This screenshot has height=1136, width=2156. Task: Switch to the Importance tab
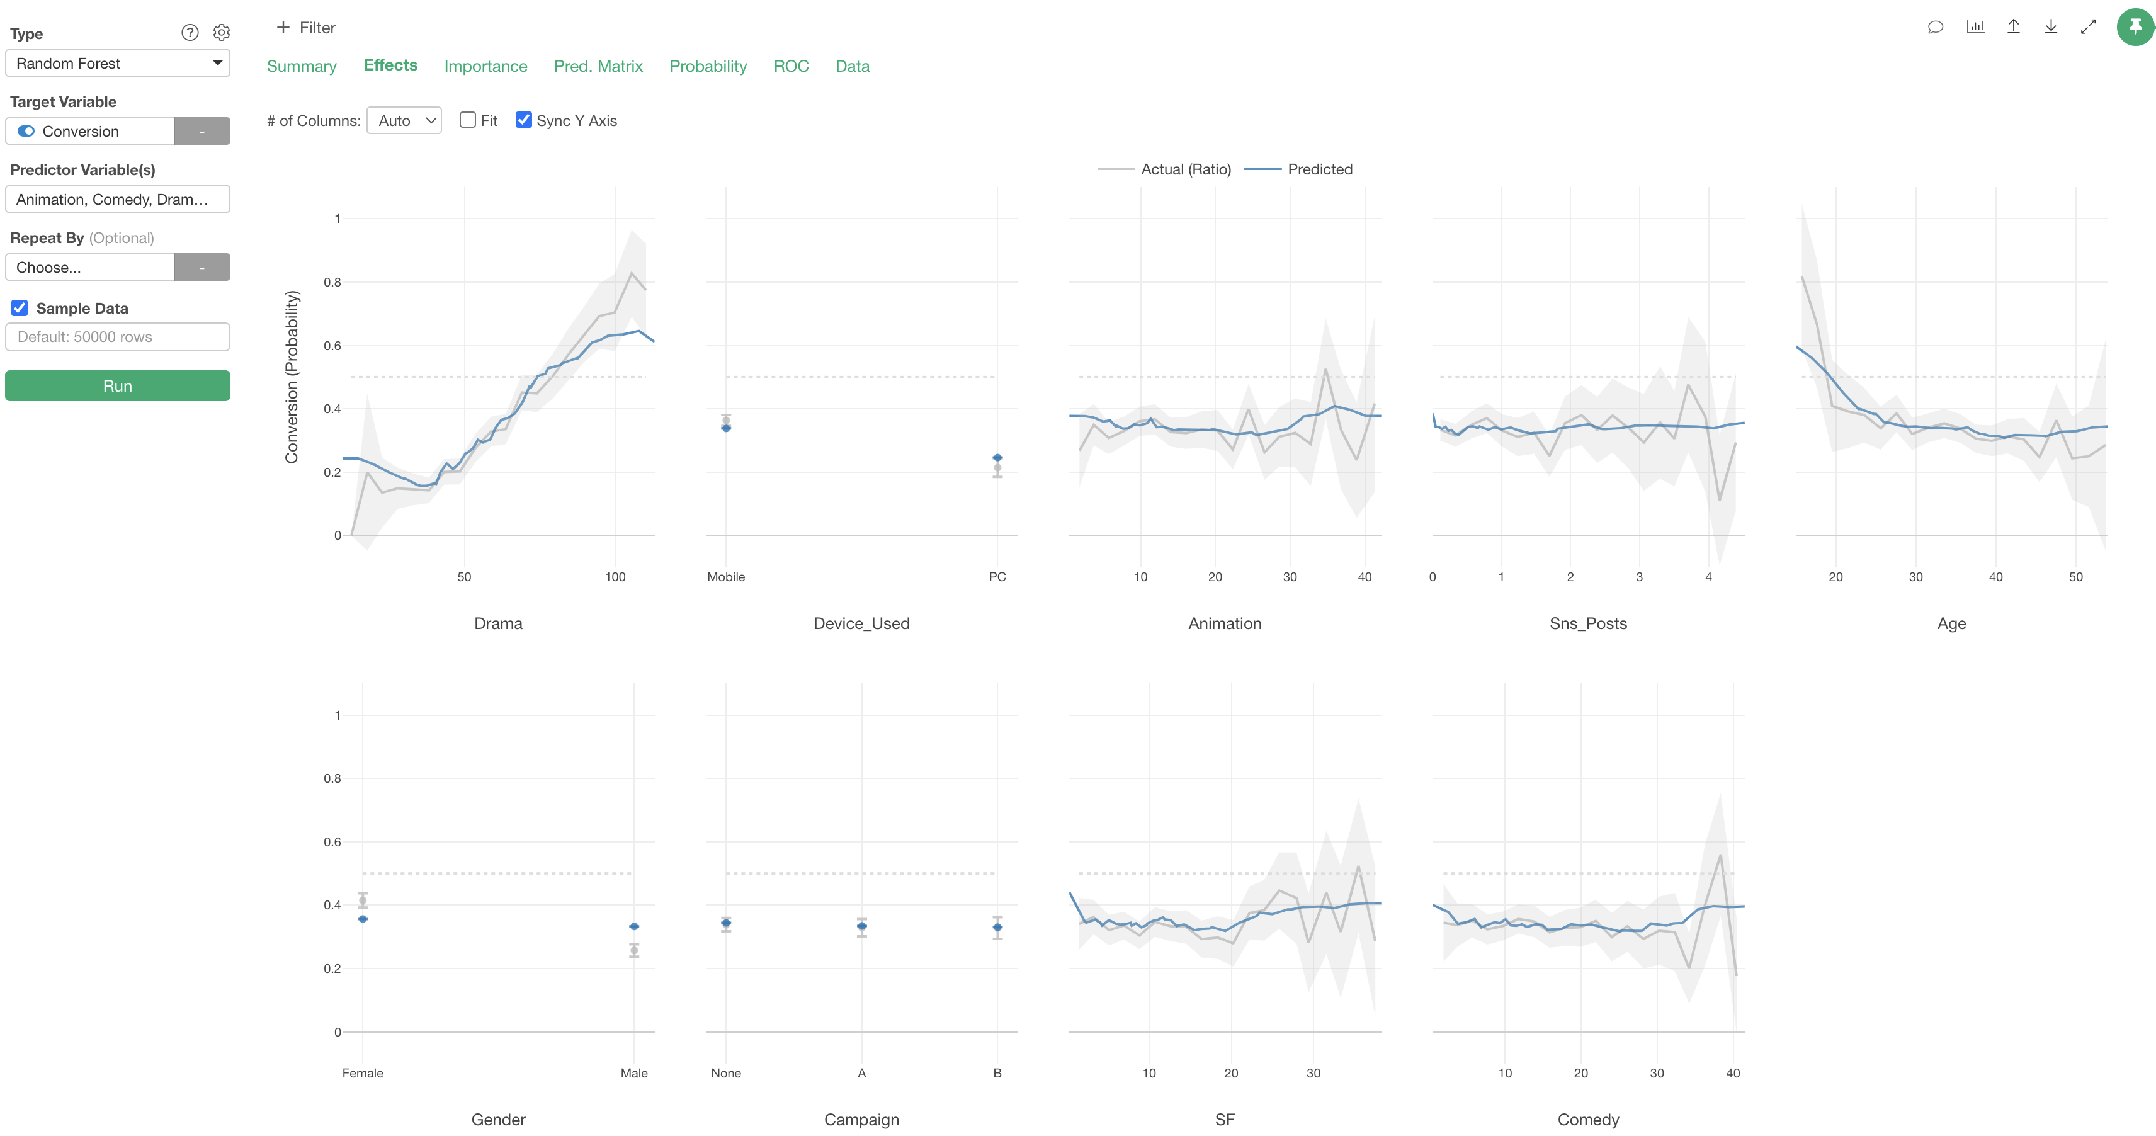tap(485, 66)
